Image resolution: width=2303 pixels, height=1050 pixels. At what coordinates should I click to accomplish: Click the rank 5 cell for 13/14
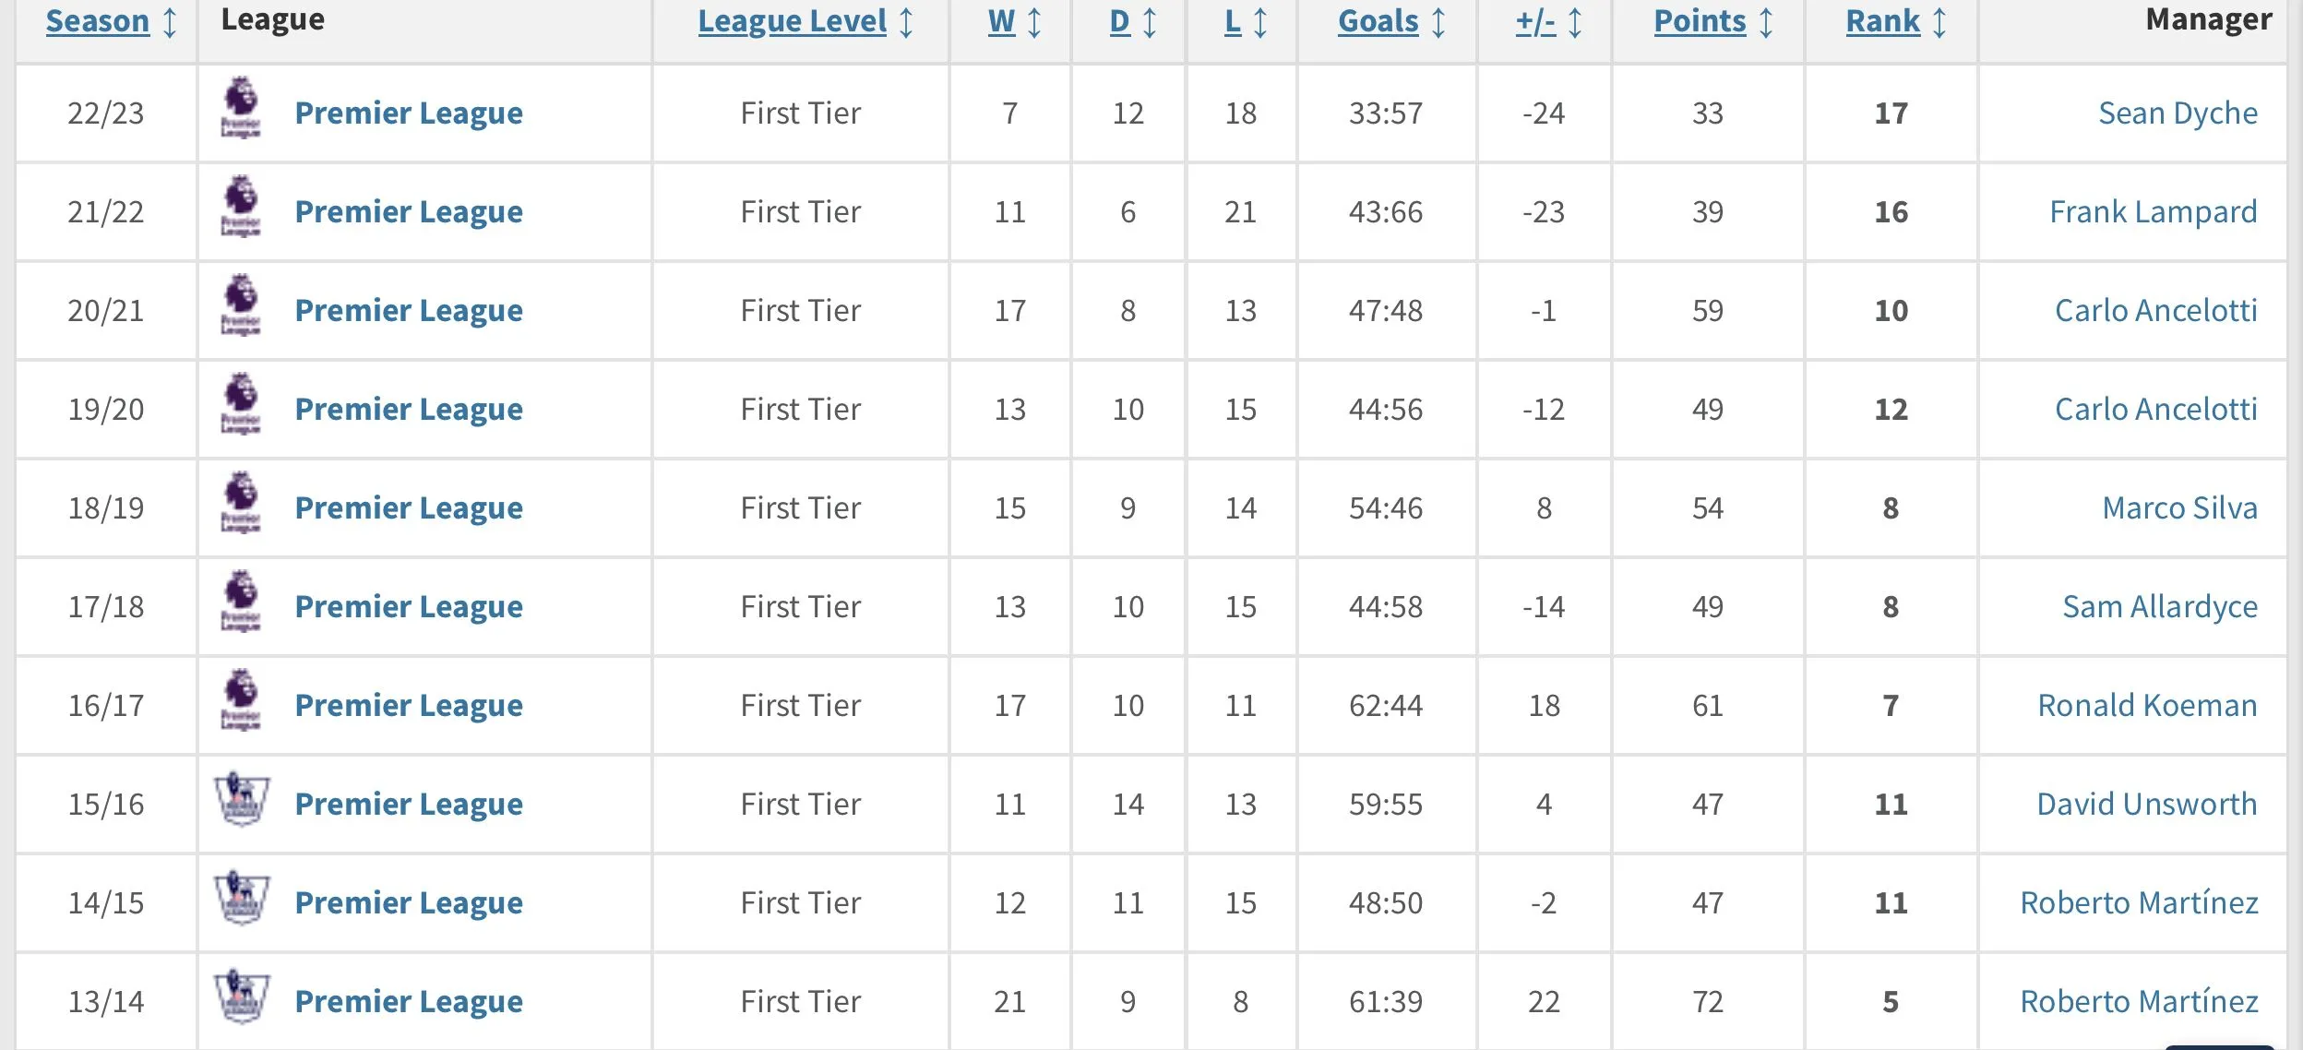click(x=1891, y=1002)
